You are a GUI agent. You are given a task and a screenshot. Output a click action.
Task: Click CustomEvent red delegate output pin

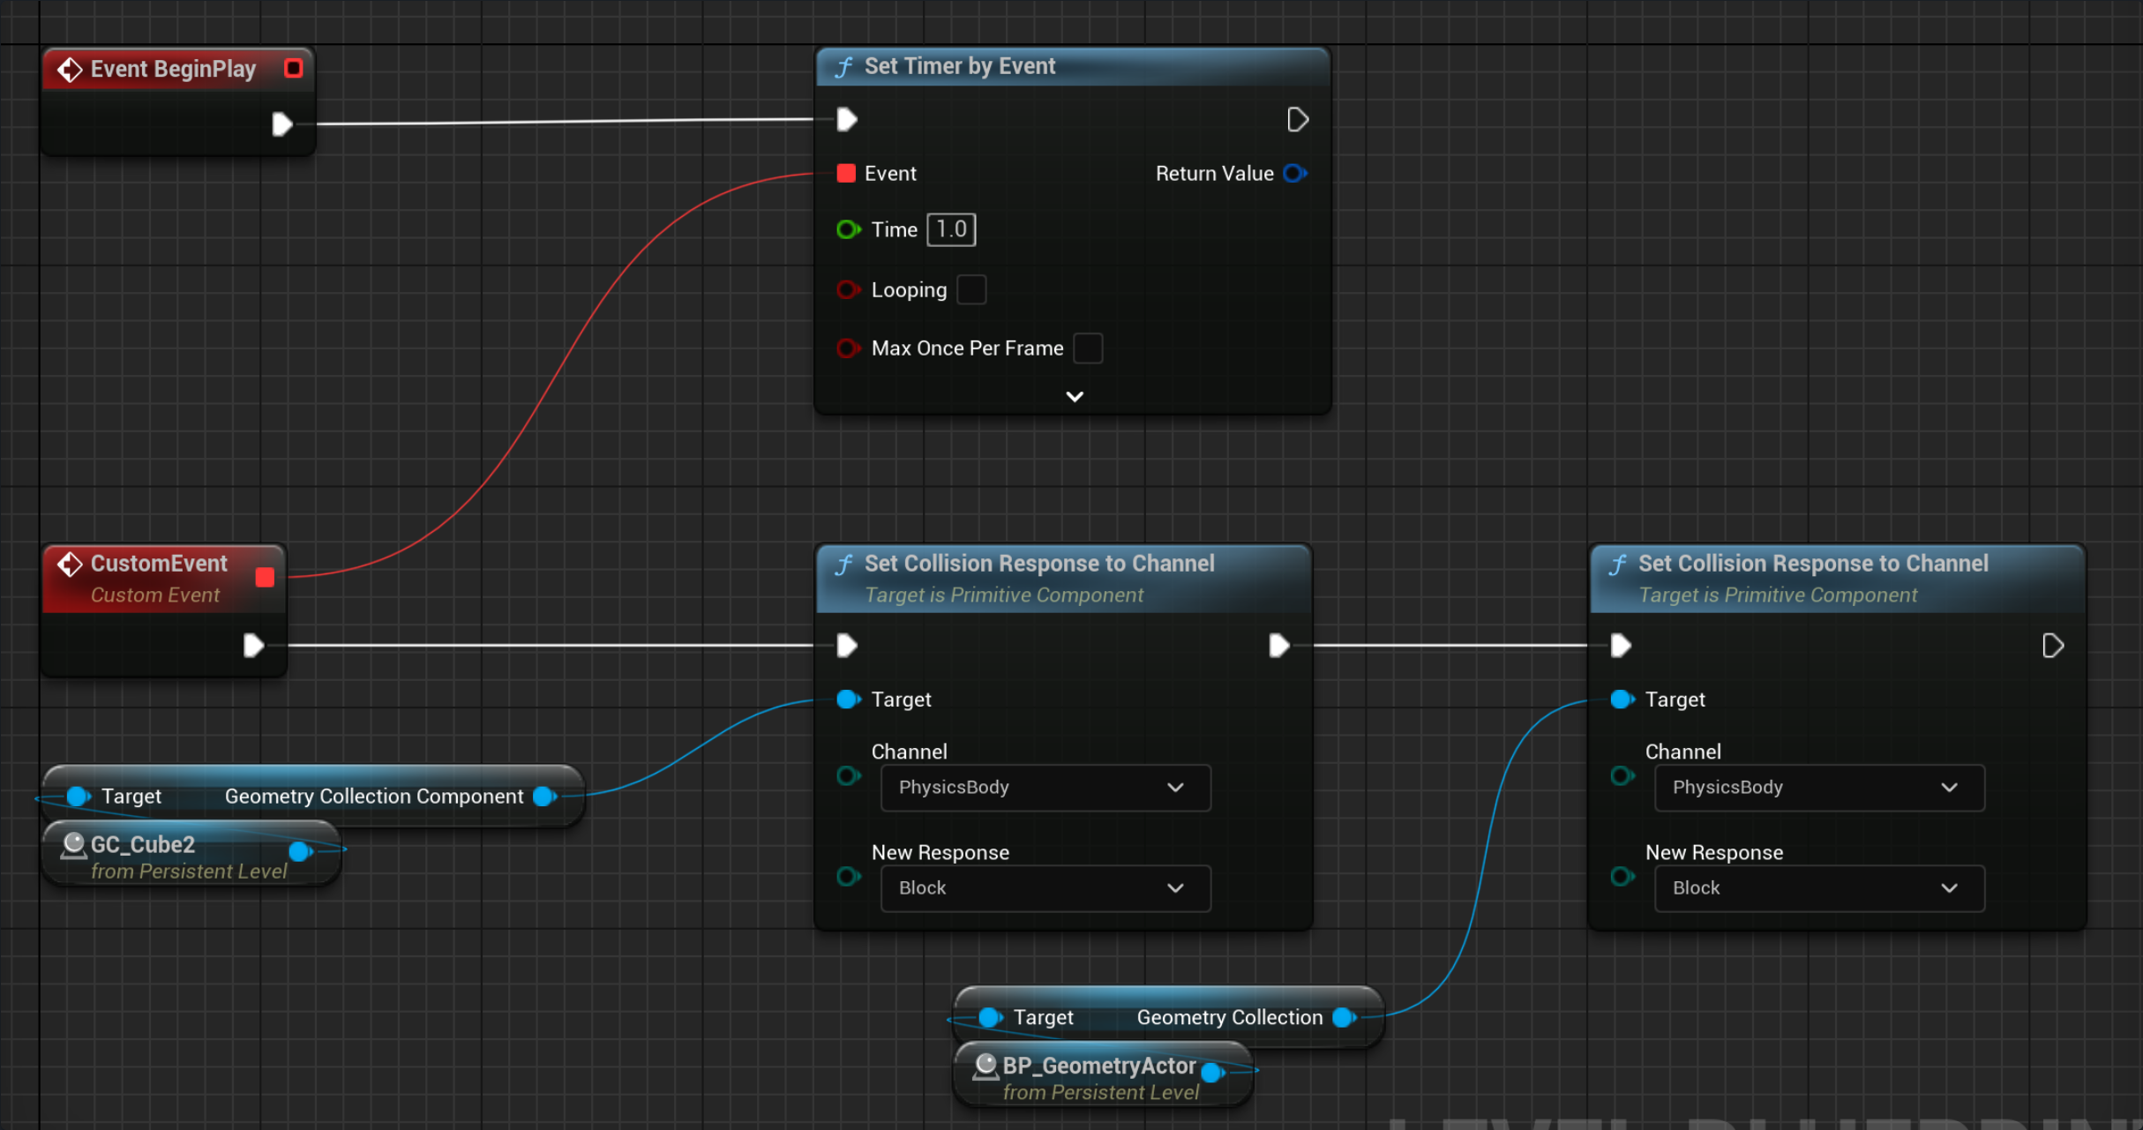[265, 577]
